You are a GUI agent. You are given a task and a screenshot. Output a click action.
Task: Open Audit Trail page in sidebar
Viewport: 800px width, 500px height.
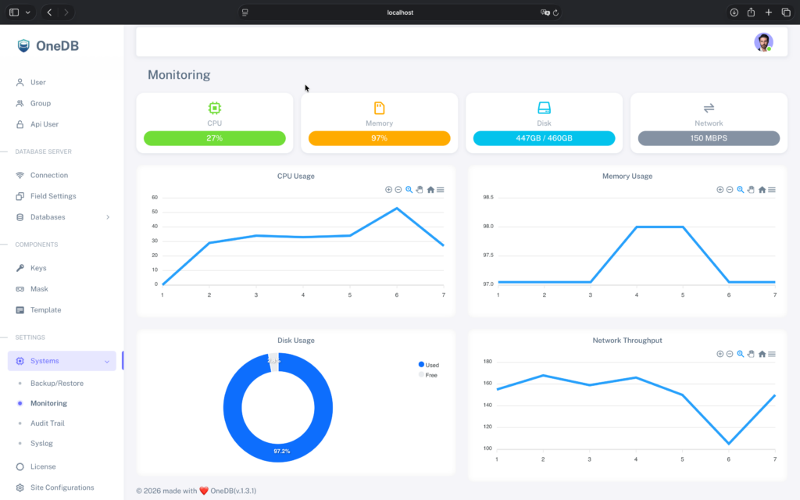[47, 423]
